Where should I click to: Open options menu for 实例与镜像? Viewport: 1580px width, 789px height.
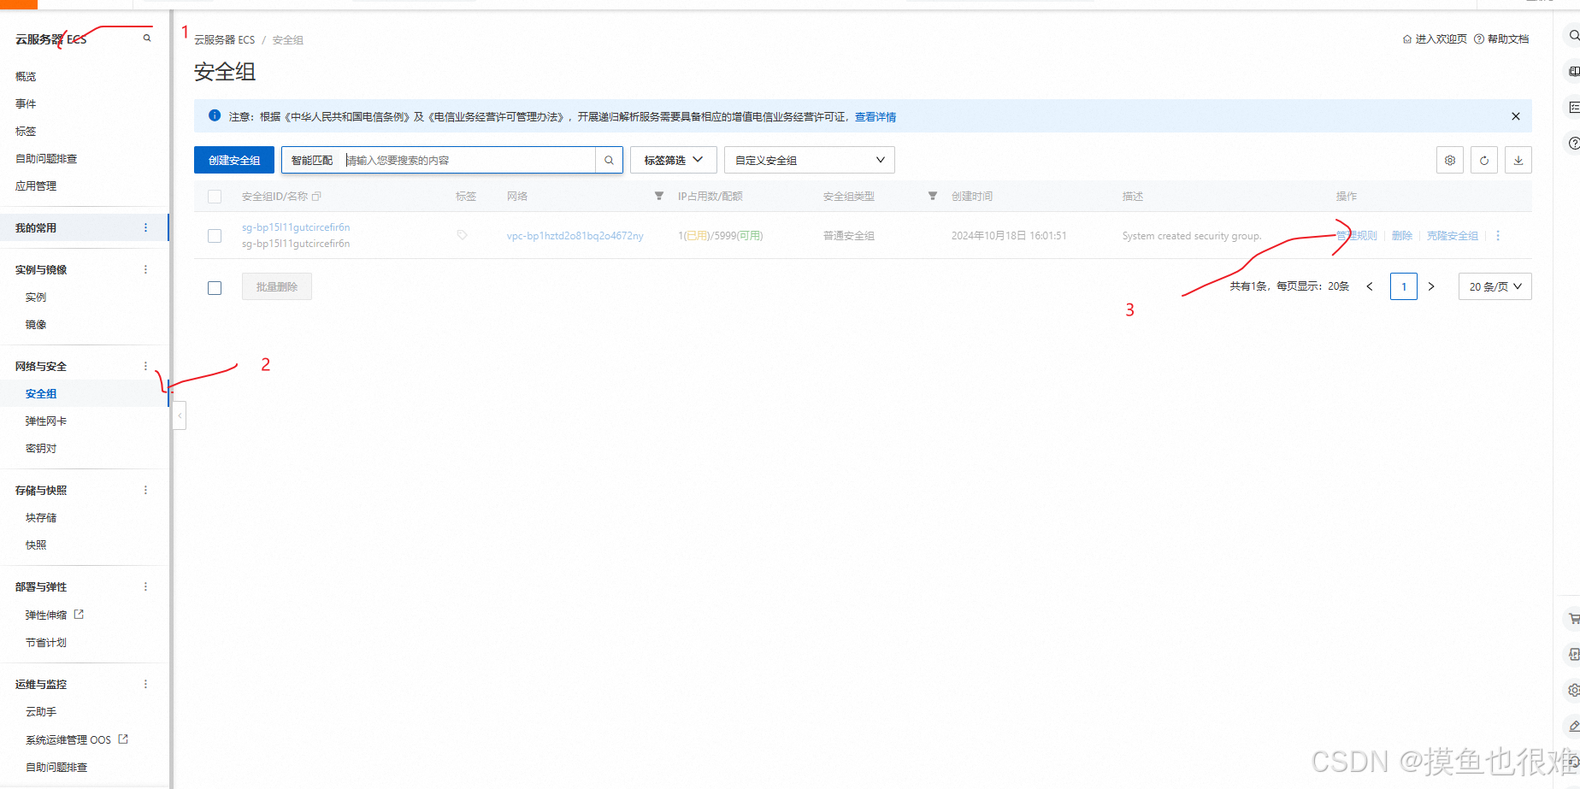pyautogui.click(x=145, y=269)
